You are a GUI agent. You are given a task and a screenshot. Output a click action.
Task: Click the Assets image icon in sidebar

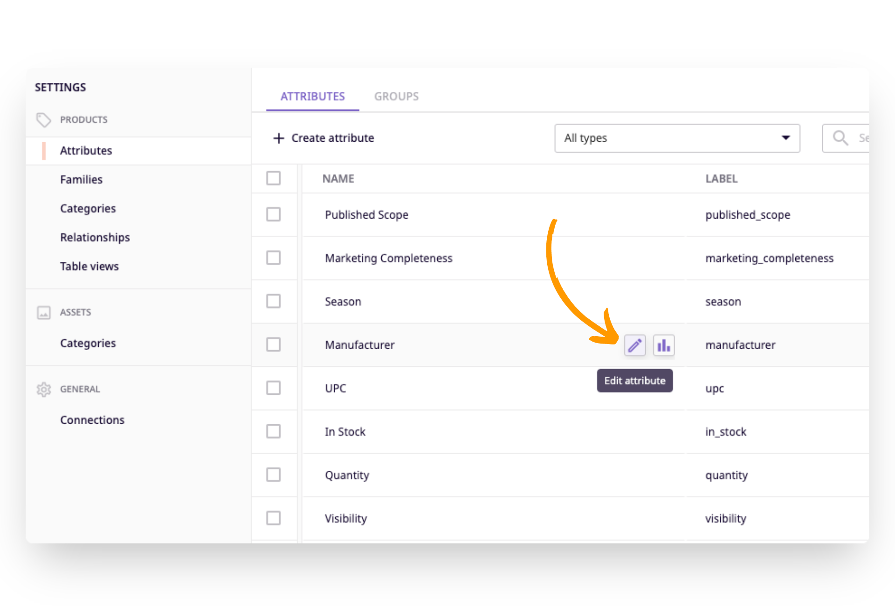click(43, 312)
